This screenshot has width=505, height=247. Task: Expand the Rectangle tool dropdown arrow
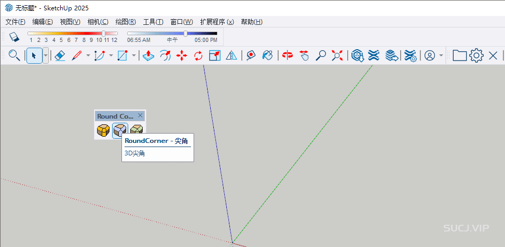(x=134, y=55)
